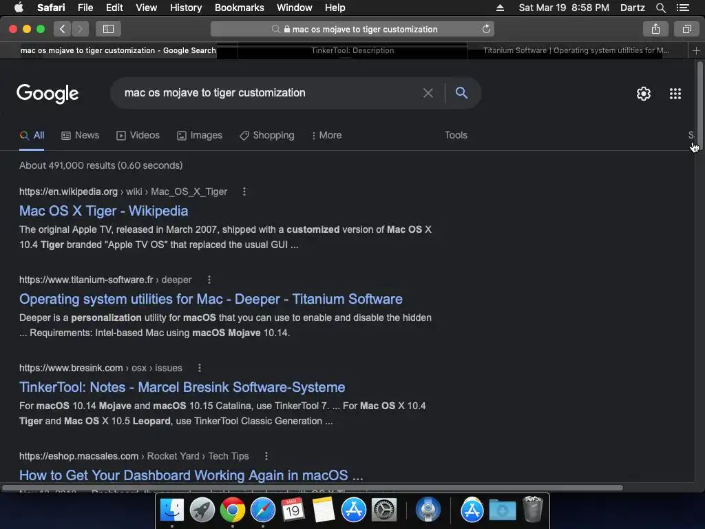
Task: Open the Downloads folder in Dock
Action: (x=503, y=510)
